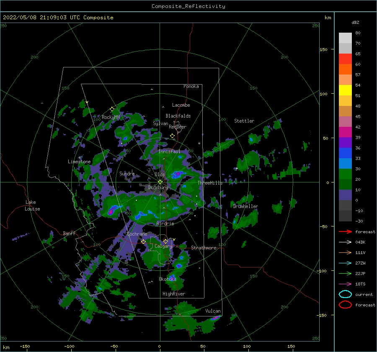Choose the green 22JP arrow legend entry

pyautogui.click(x=345, y=273)
